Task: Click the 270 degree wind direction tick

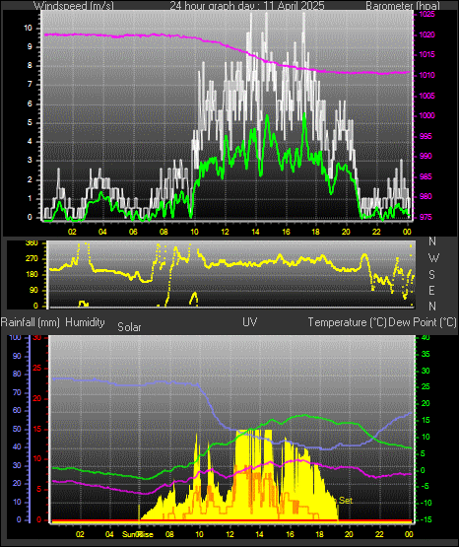Action: (x=32, y=259)
